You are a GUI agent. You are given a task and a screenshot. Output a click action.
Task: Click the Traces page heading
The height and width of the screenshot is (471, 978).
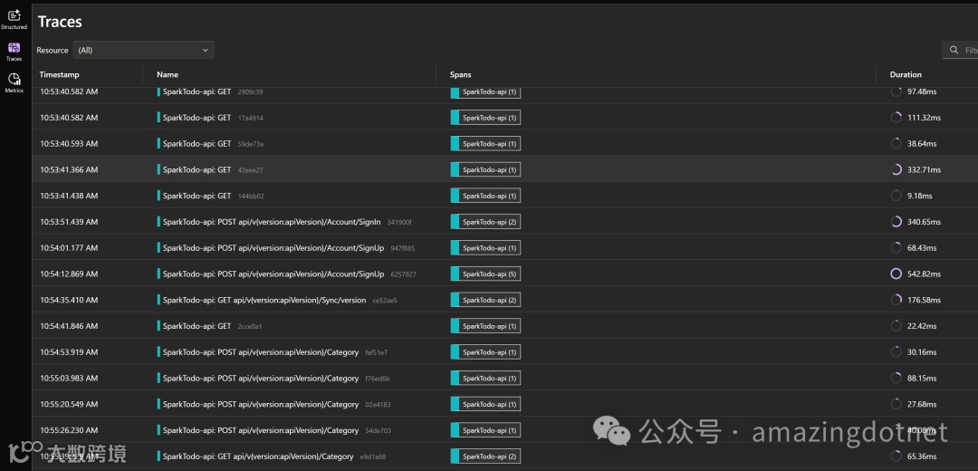[60, 22]
